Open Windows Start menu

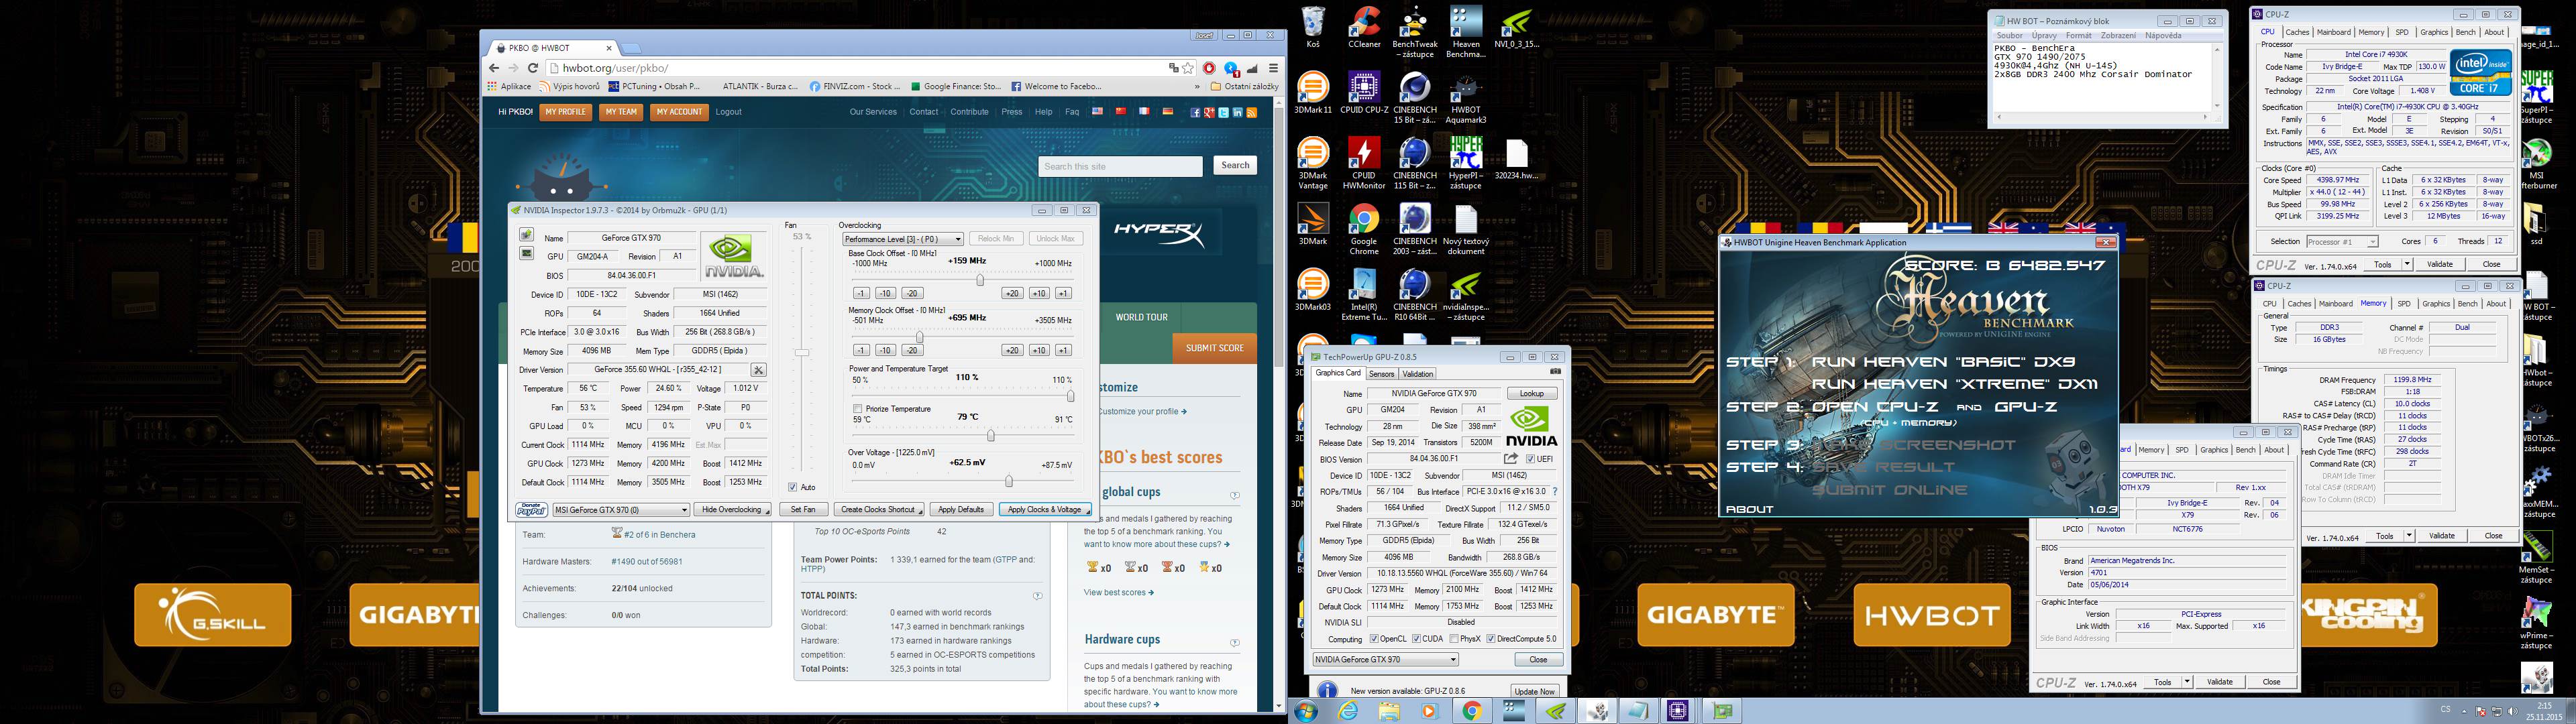pyautogui.click(x=1305, y=711)
